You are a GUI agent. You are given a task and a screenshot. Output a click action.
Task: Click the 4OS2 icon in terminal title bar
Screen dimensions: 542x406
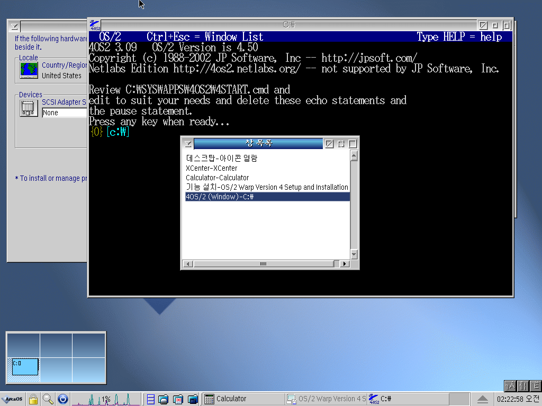click(x=94, y=25)
